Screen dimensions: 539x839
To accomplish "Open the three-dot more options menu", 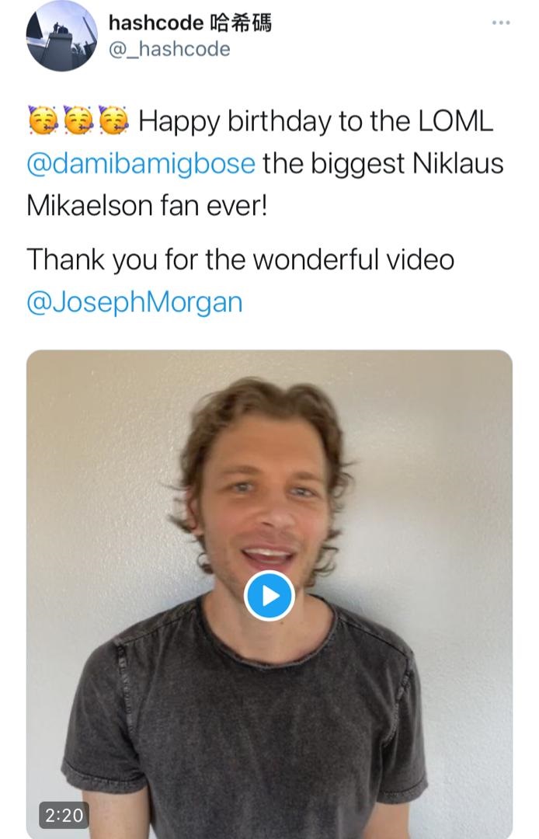I will pyautogui.click(x=500, y=23).
